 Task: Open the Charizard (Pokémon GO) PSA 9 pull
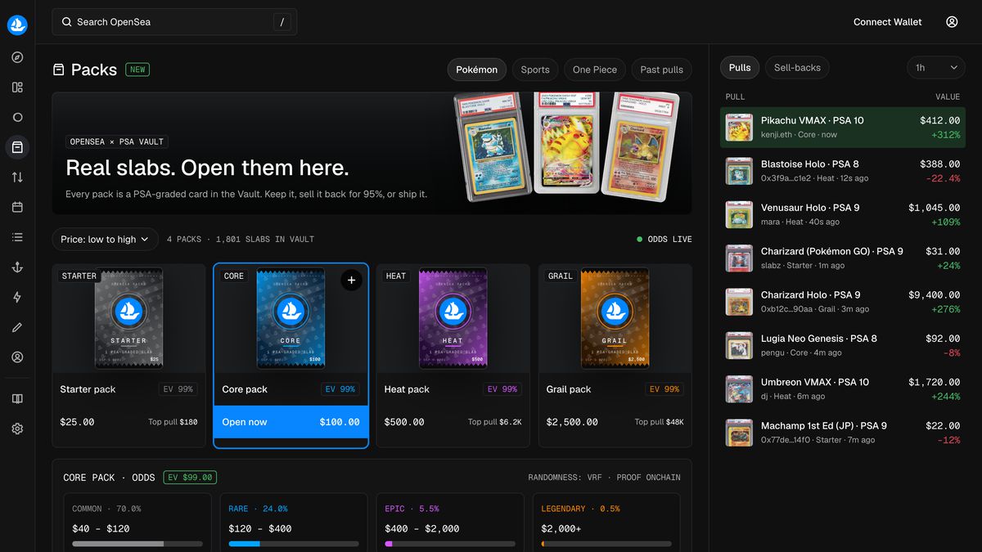click(843, 258)
